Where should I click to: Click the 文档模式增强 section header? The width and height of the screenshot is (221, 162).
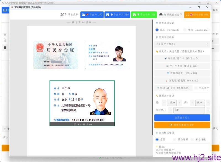tap(165, 133)
